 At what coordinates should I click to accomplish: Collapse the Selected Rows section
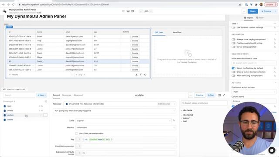[275, 54]
